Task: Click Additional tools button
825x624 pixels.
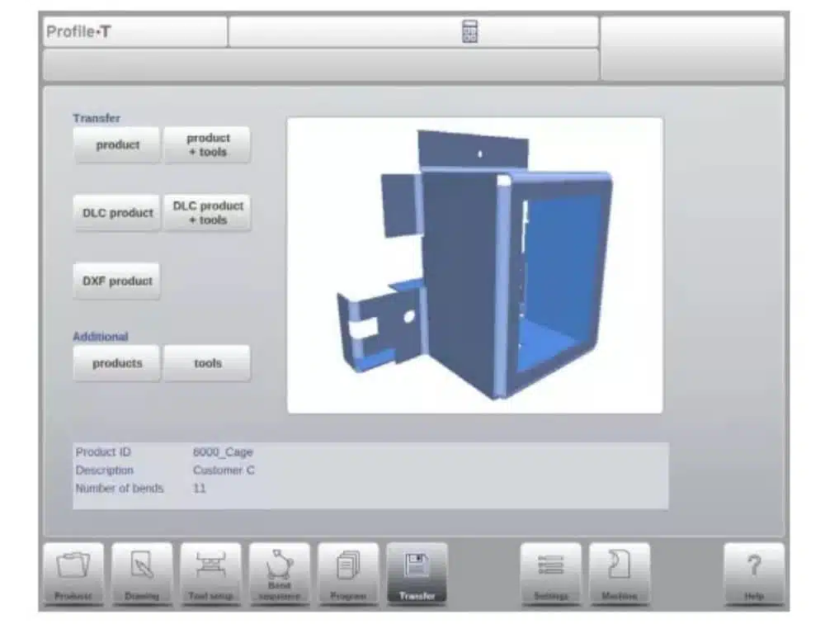Action: (207, 363)
